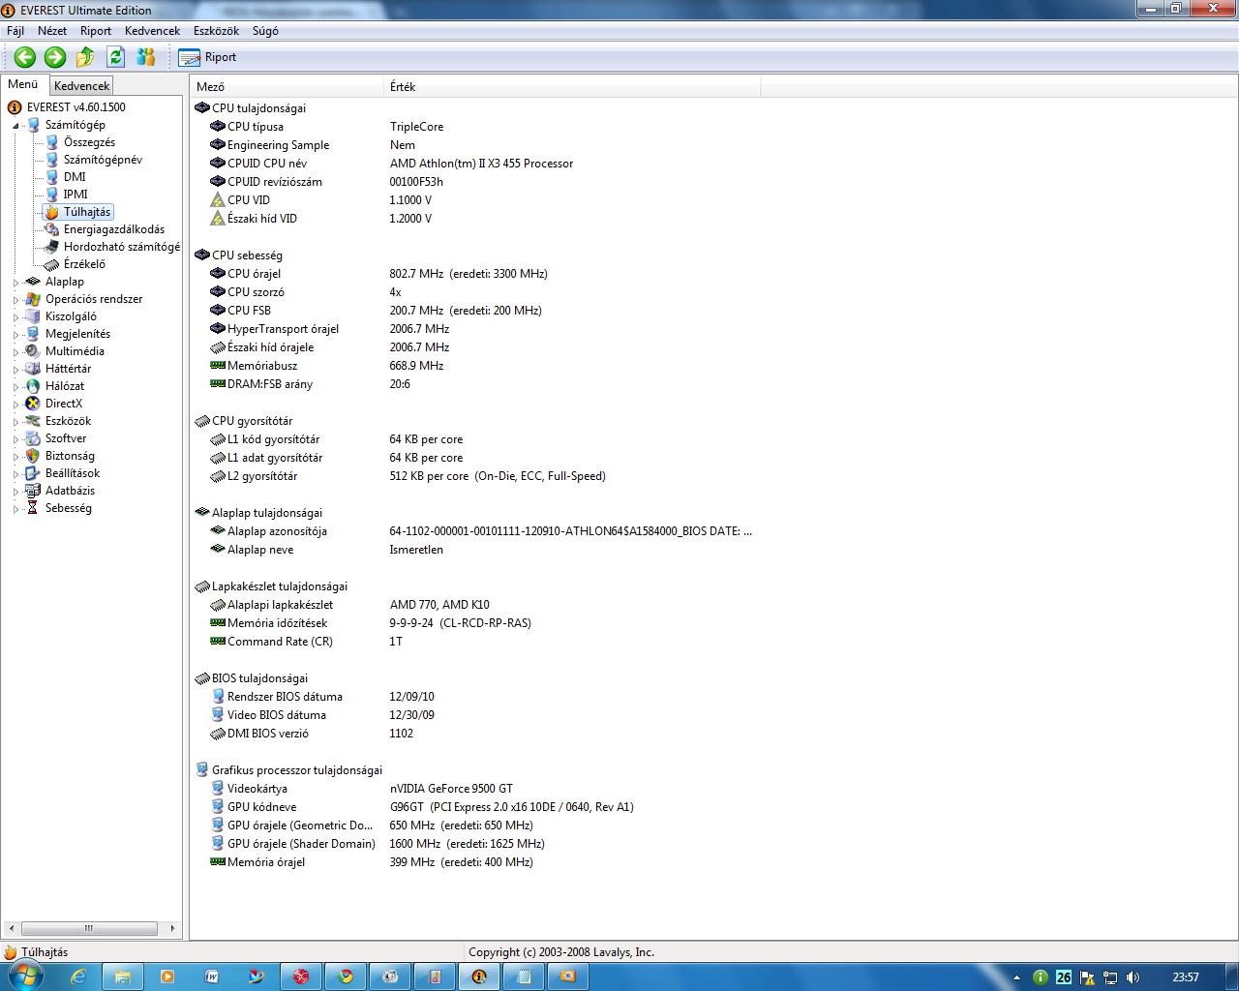
Task: Open Internet Explorer from taskbar
Action: point(78,976)
